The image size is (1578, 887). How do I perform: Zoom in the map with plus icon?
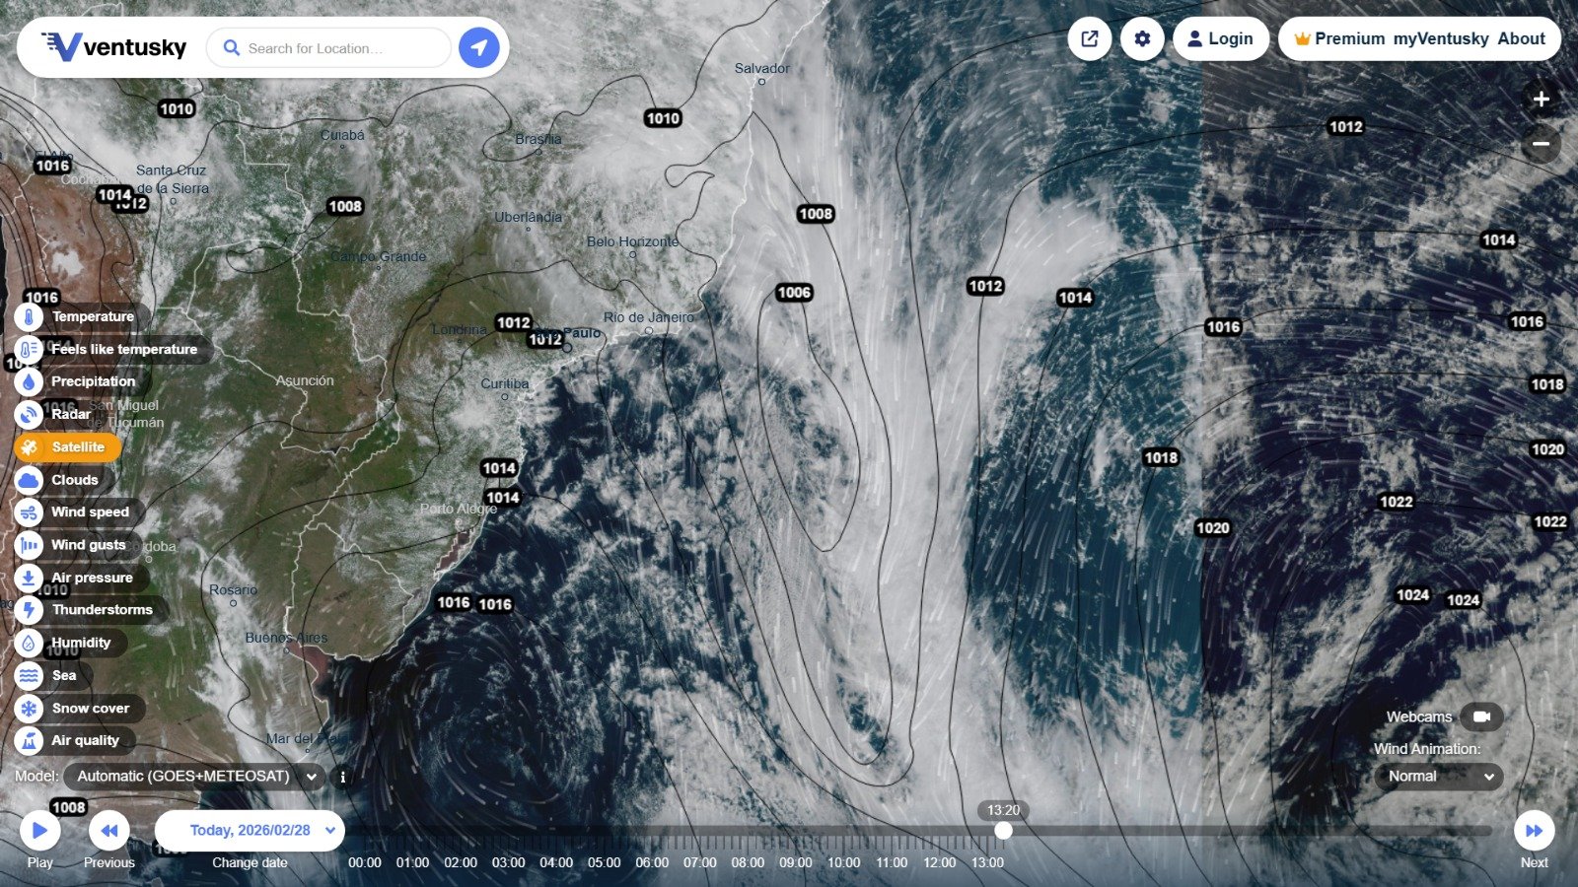coord(1541,99)
